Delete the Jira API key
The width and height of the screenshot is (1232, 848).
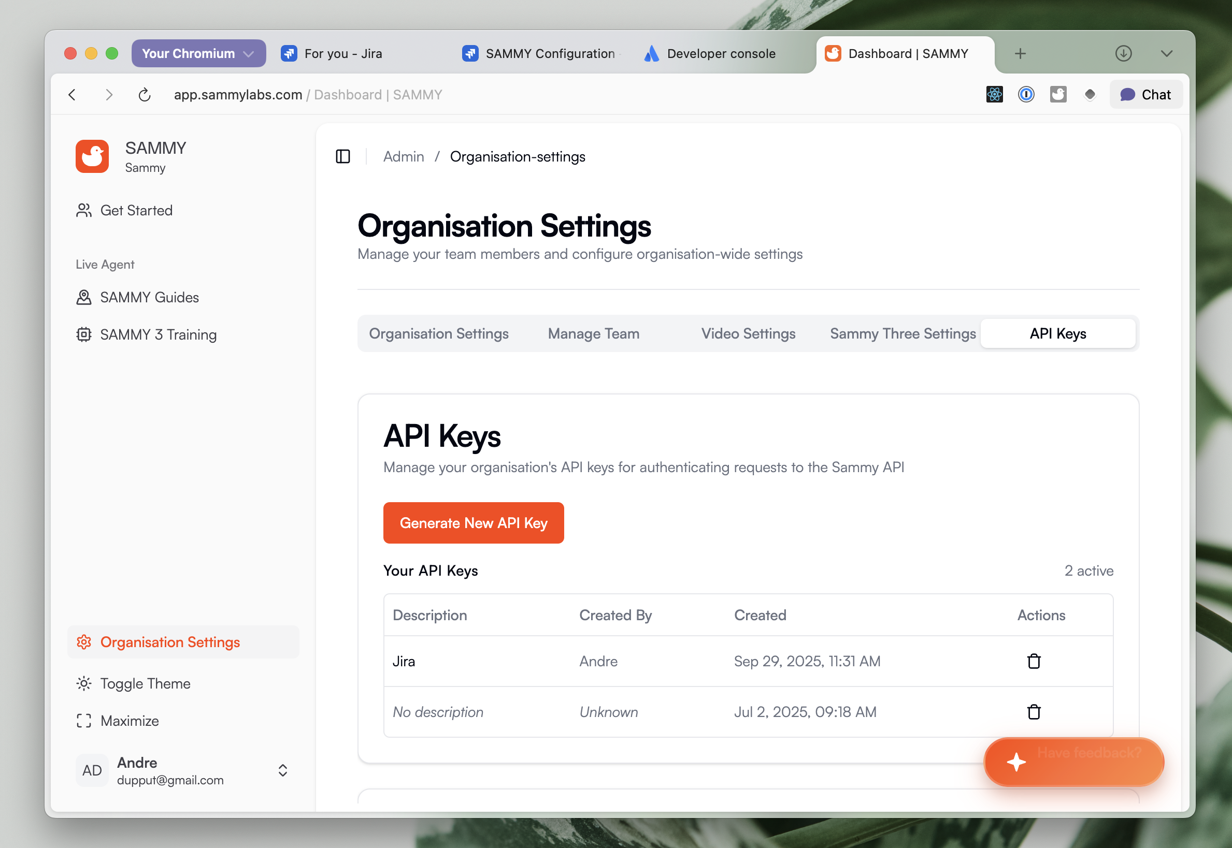click(x=1033, y=661)
